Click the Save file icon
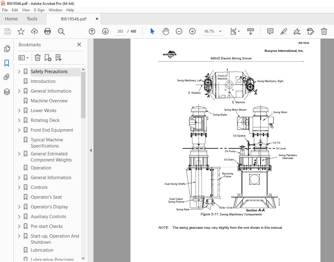 (x=8, y=31)
